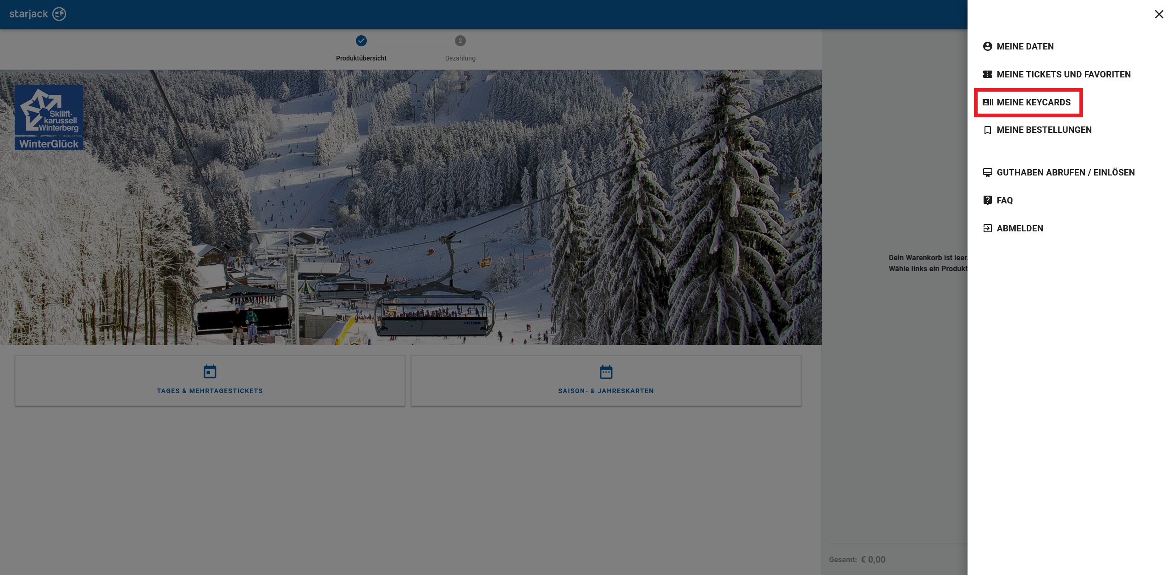
Task: Click the ticket icon beside Meine Tickets
Action: (x=987, y=74)
